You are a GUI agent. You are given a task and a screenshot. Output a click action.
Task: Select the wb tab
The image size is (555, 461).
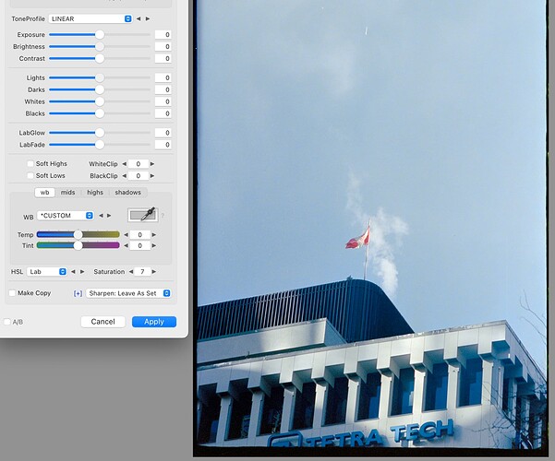point(44,193)
